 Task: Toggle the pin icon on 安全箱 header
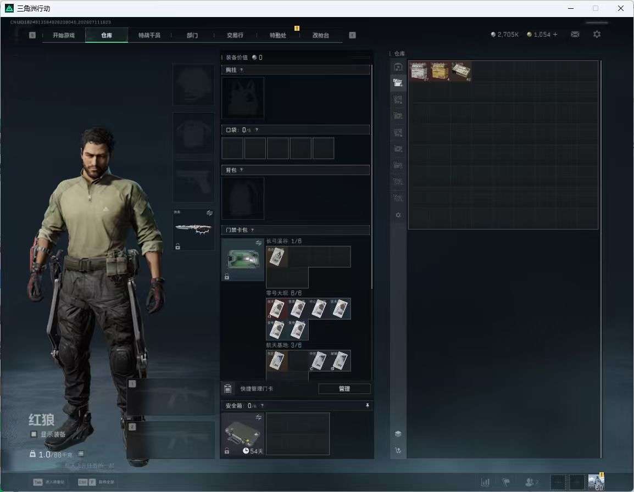[x=367, y=405]
